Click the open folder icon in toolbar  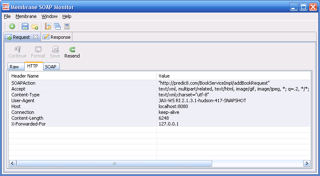coord(35,26)
